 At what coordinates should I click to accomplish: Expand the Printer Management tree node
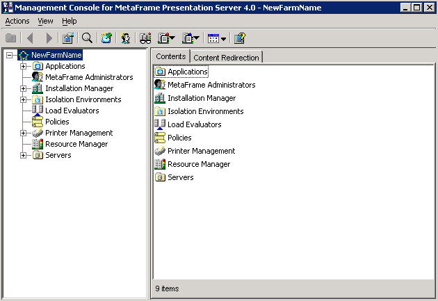23,133
